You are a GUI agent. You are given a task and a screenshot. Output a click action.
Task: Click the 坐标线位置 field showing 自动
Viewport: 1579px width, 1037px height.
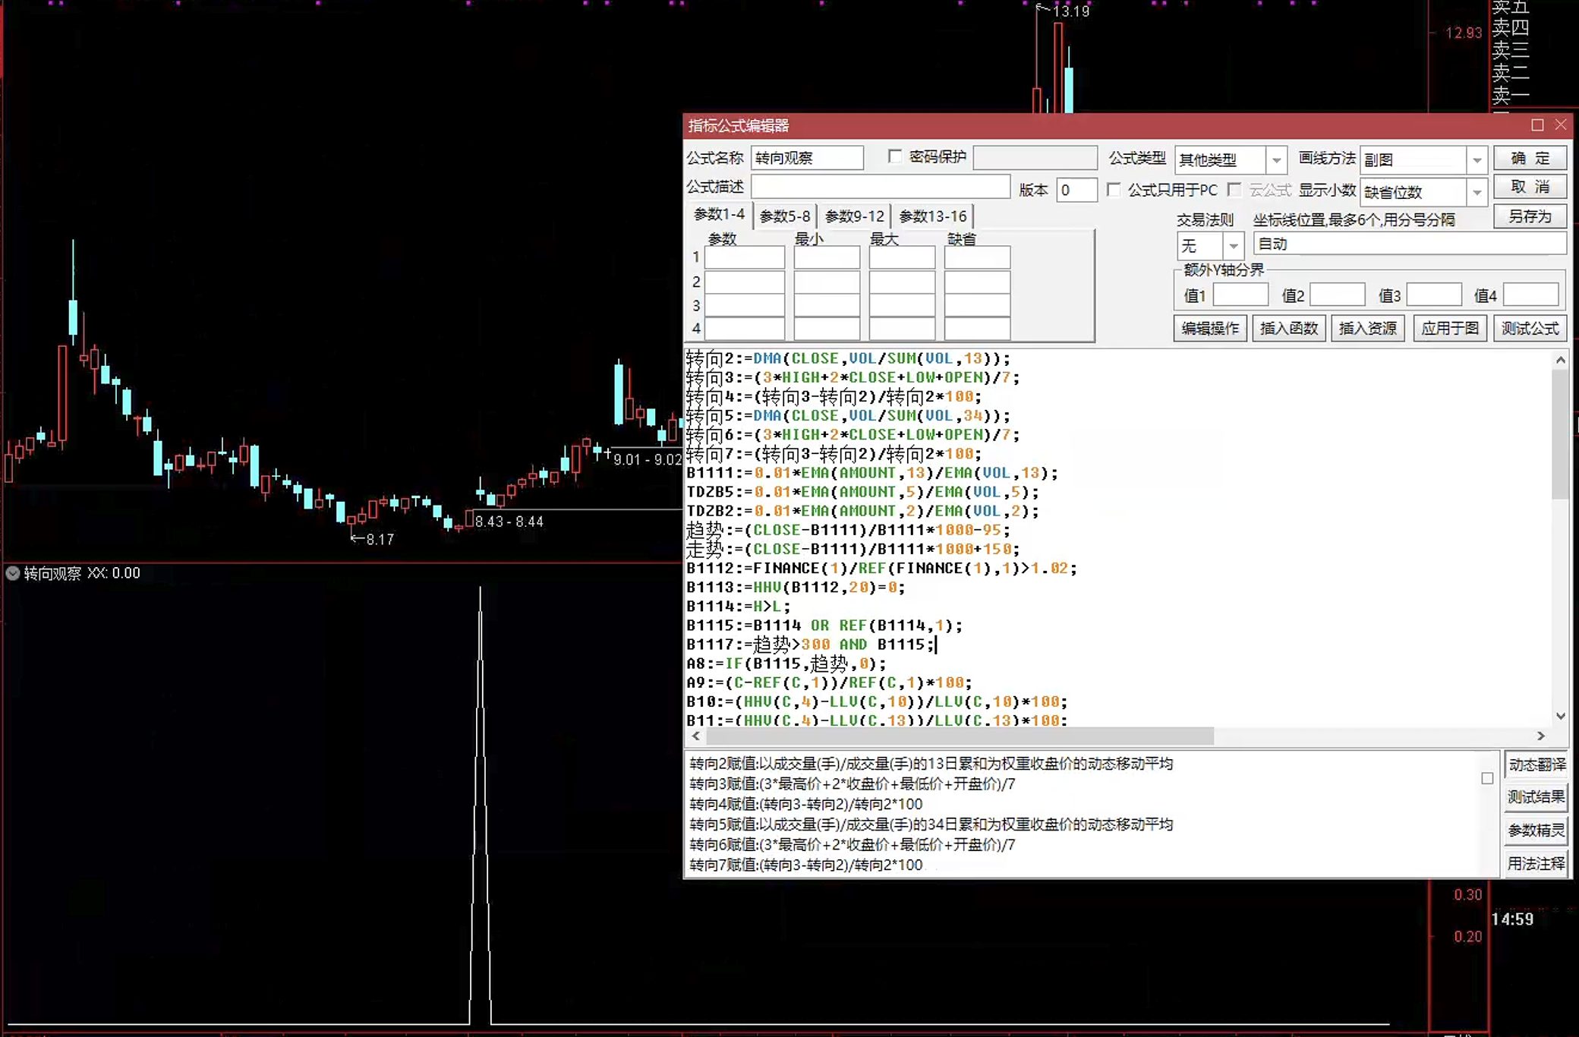pos(1410,244)
